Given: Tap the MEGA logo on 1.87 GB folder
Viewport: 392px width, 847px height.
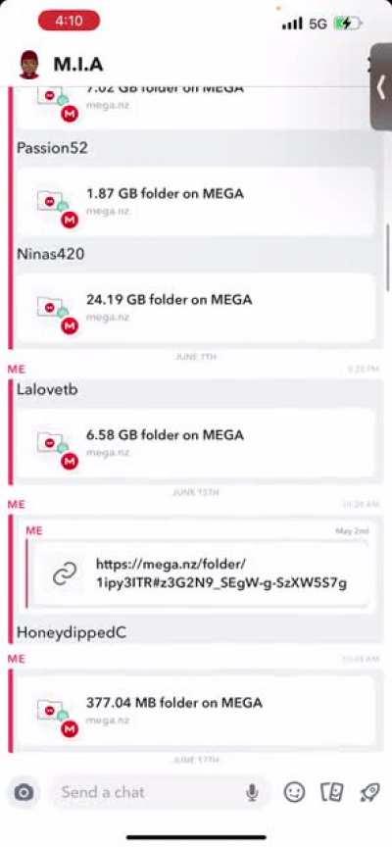Looking at the screenshot, I should click(70, 220).
